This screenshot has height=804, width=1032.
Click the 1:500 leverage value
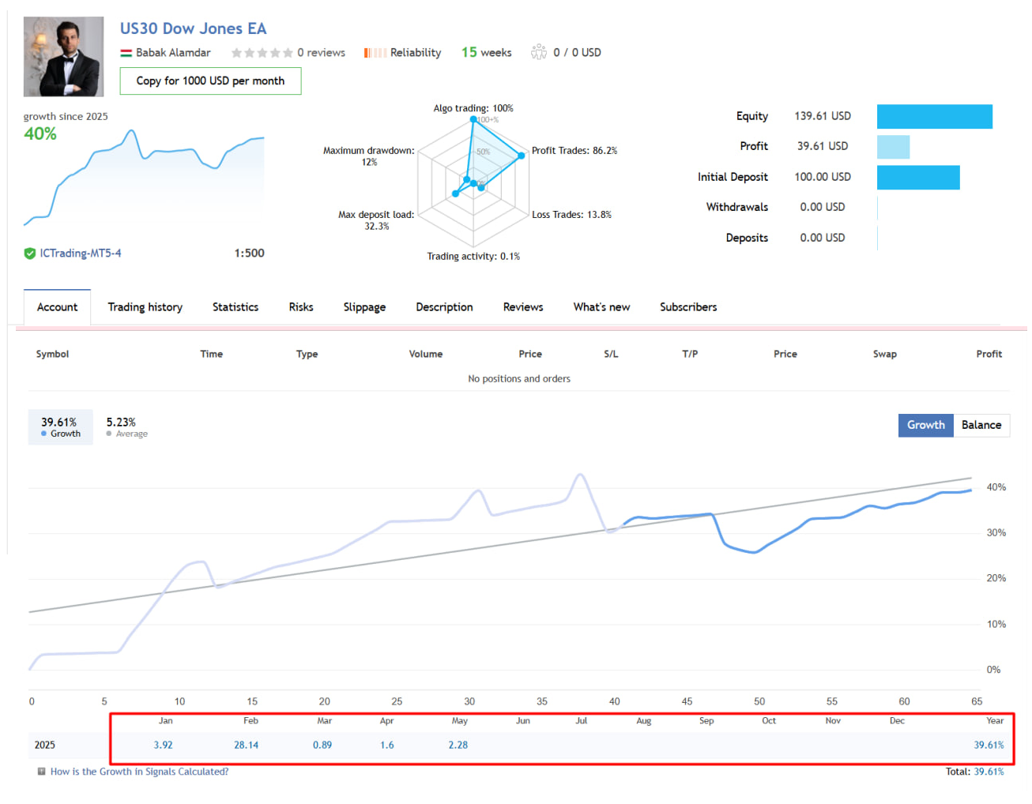(249, 254)
